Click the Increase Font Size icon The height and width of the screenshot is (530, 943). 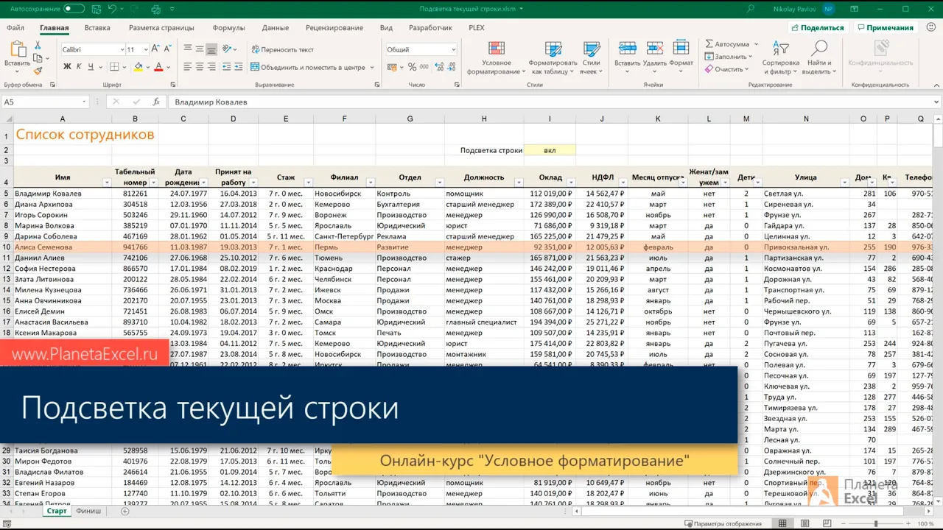point(157,49)
